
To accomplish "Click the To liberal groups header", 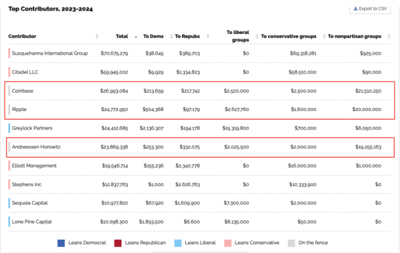I will [238, 36].
